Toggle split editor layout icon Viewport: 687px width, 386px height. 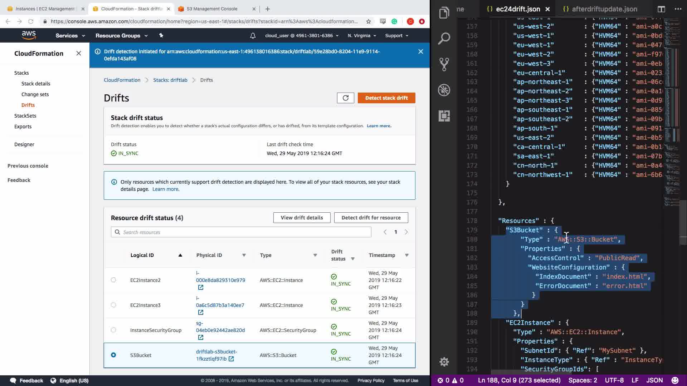tap(661, 9)
